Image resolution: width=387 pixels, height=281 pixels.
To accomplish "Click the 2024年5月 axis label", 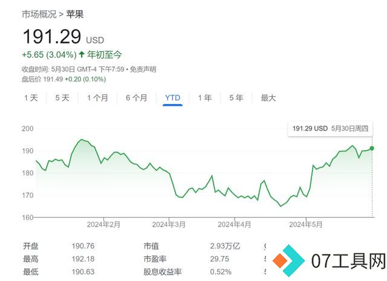I will coord(306,225).
